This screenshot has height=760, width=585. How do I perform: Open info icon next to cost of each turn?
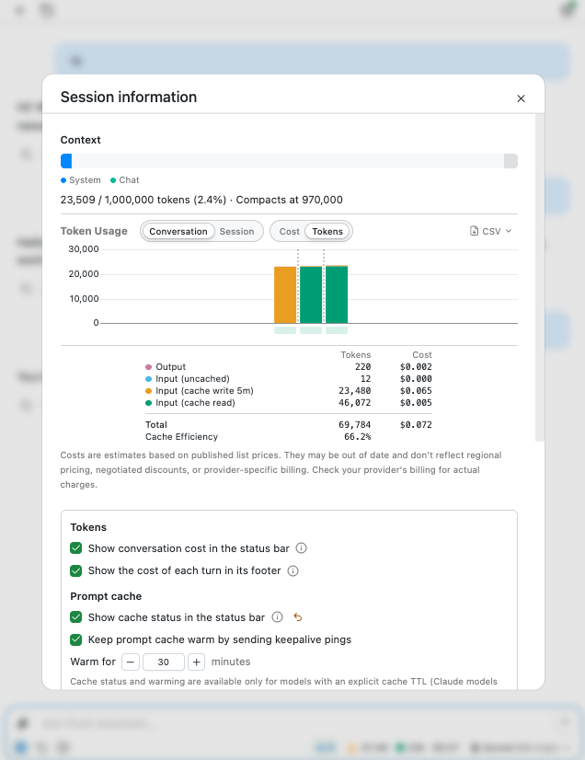click(x=292, y=570)
